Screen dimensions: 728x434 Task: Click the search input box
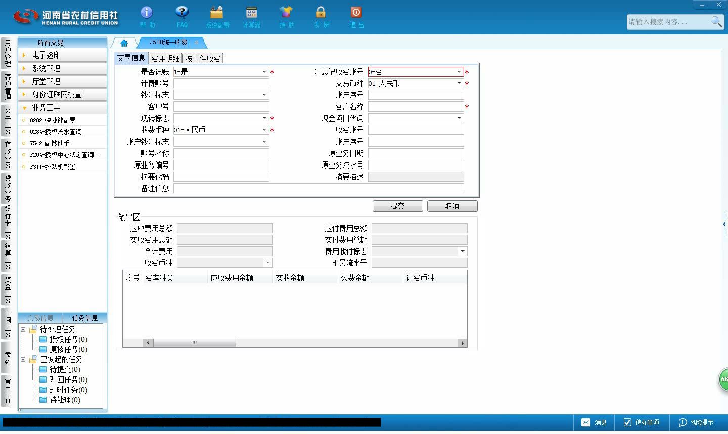coord(668,22)
